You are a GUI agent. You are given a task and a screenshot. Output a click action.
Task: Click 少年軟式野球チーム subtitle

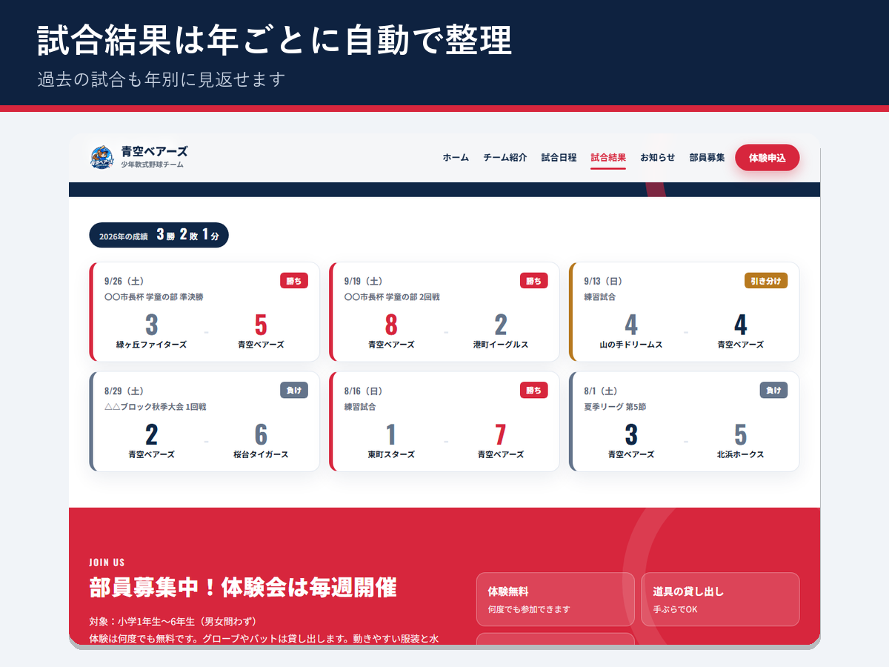click(152, 165)
